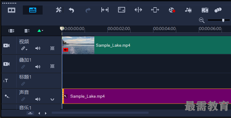Open Customize Toolbar tools
Viewport: 231px width, 118px height.
[58, 10]
